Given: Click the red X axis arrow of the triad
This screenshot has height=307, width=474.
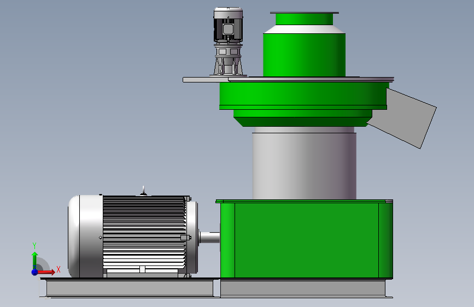Looking at the screenshot, I should (46, 272).
